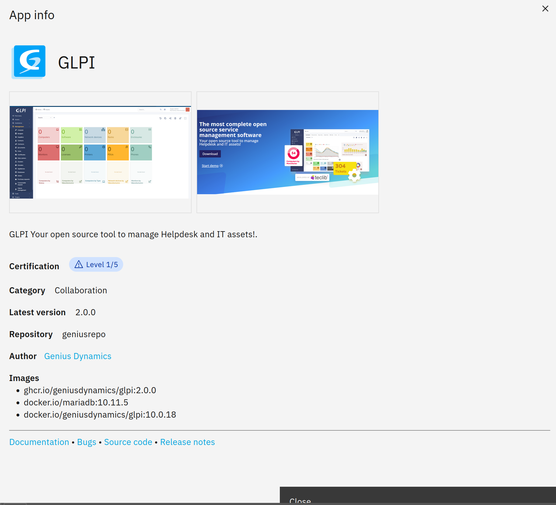The image size is (556, 505).
Task: Select the docker.io/mariadb:10.11.5 image entry
Action: click(76, 402)
